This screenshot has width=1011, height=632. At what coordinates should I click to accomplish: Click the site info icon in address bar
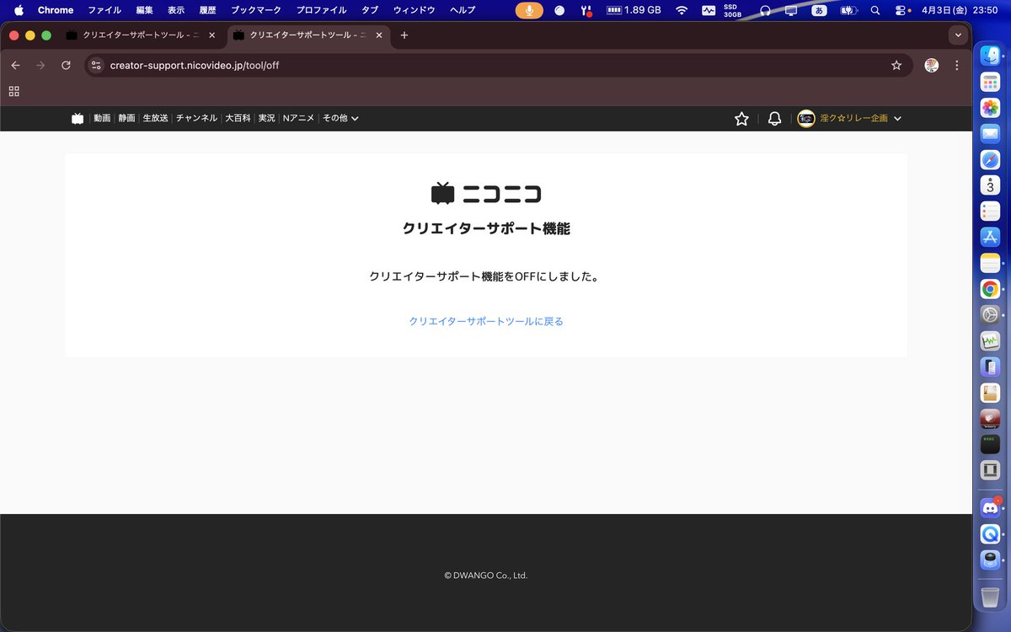[x=96, y=65]
